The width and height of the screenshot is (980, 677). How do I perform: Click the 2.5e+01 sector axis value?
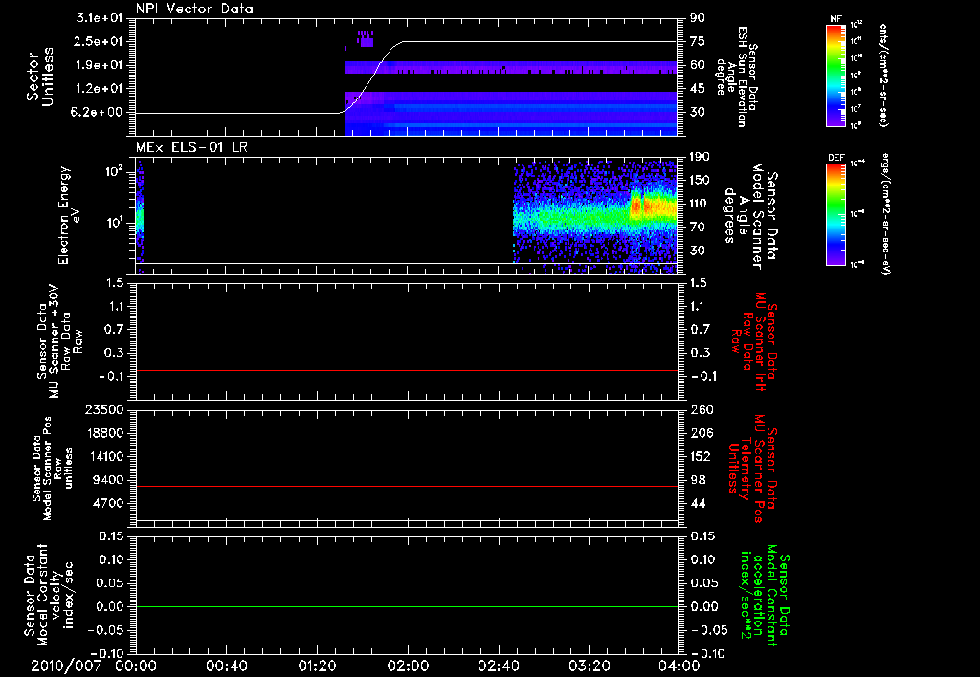coord(100,41)
